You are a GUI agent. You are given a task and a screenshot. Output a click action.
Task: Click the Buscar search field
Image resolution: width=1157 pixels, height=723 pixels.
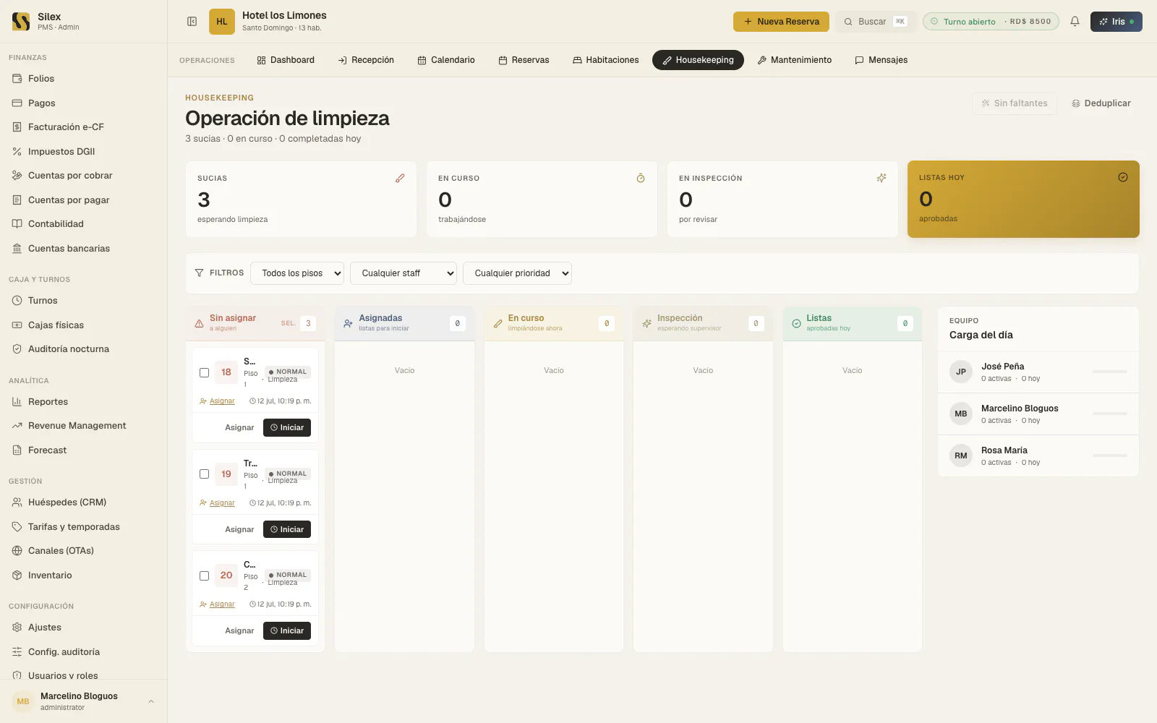pos(876,22)
